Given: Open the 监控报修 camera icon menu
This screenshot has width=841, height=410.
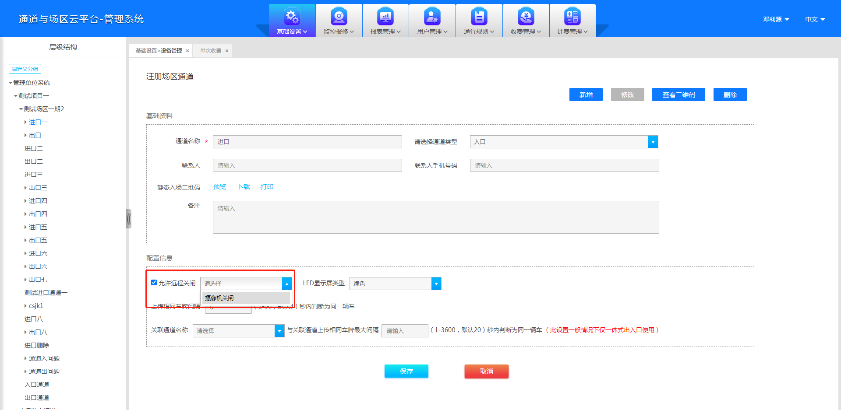Looking at the screenshot, I should pos(339,17).
